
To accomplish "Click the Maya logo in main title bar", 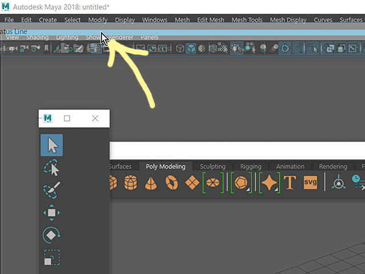I will pyautogui.click(x=5, y=7).
